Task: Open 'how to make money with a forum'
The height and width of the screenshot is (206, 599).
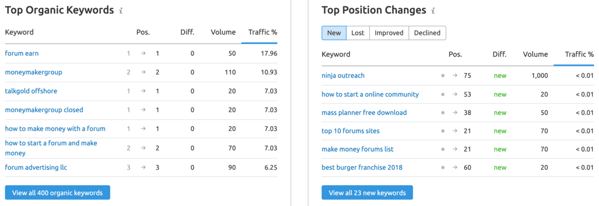Action: 55,129
